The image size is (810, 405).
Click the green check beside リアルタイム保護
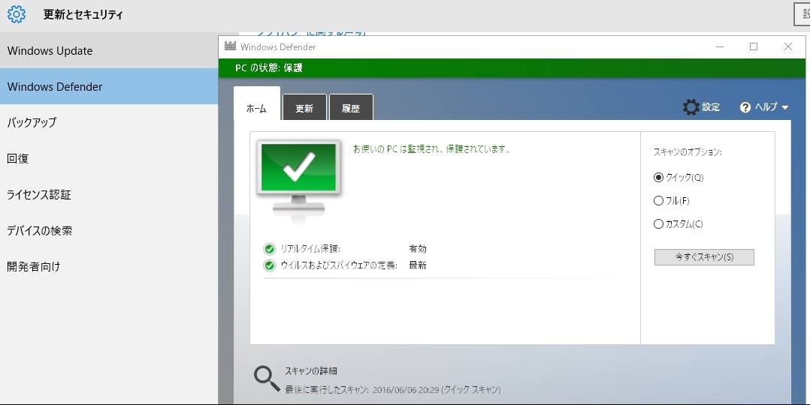tap(269, 249)
